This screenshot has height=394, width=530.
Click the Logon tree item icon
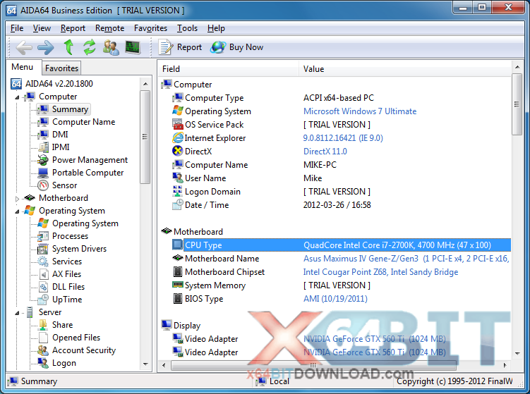tap(43, 363)
